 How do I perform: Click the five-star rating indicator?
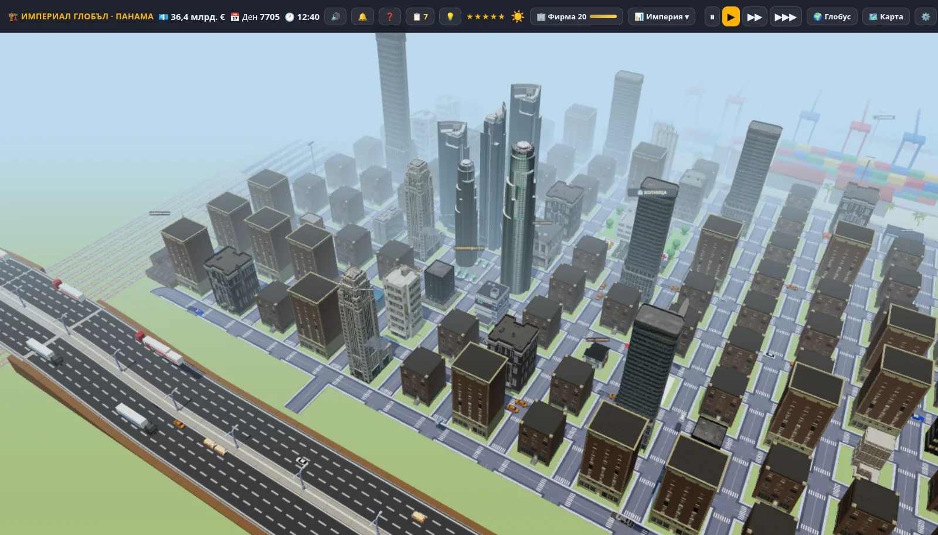click(485, 16)
